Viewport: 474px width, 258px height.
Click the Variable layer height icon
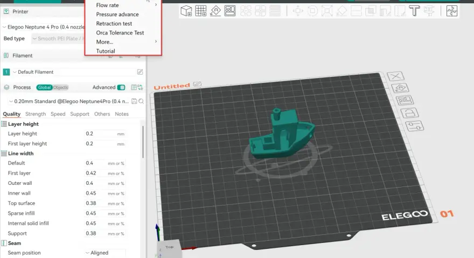tap(275, 11)
